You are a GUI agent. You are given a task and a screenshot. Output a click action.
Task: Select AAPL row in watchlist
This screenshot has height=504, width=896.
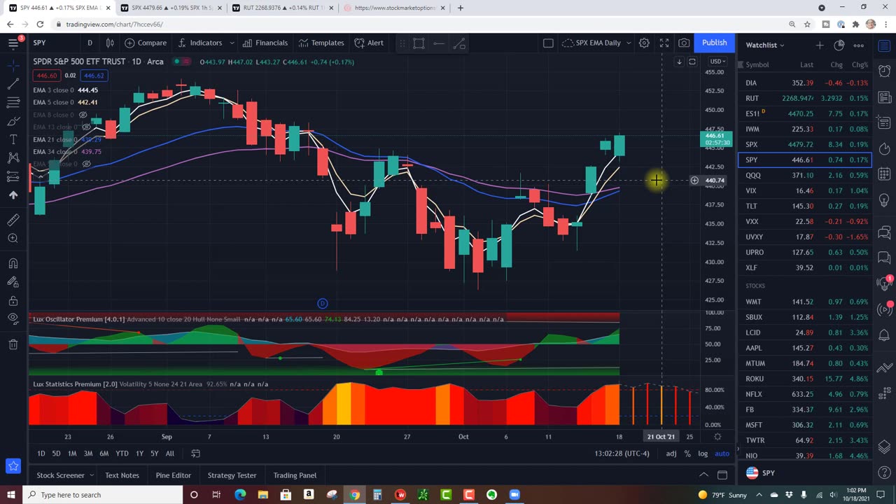click(x=805, y=348)
